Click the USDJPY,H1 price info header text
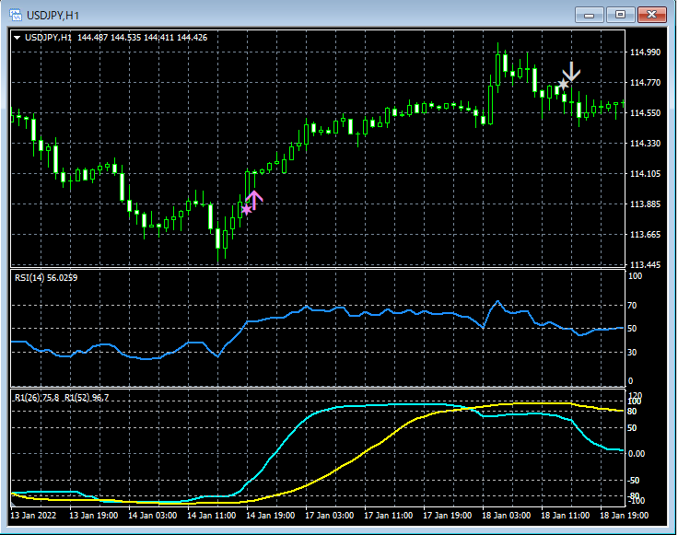The height and width of the screenshot is (535, 678). pos(116,38)
